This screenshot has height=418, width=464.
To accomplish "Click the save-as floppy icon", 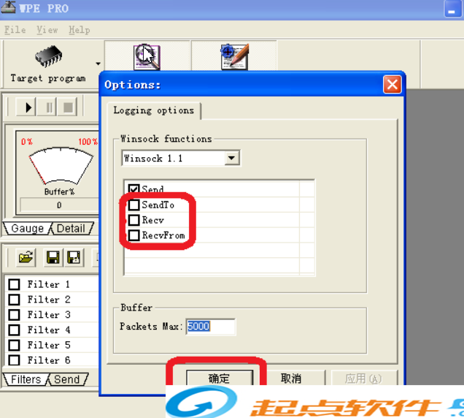I will coord(74,257).
